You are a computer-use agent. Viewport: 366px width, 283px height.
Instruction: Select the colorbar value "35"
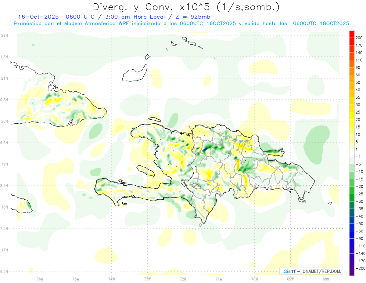click(358, 97)
